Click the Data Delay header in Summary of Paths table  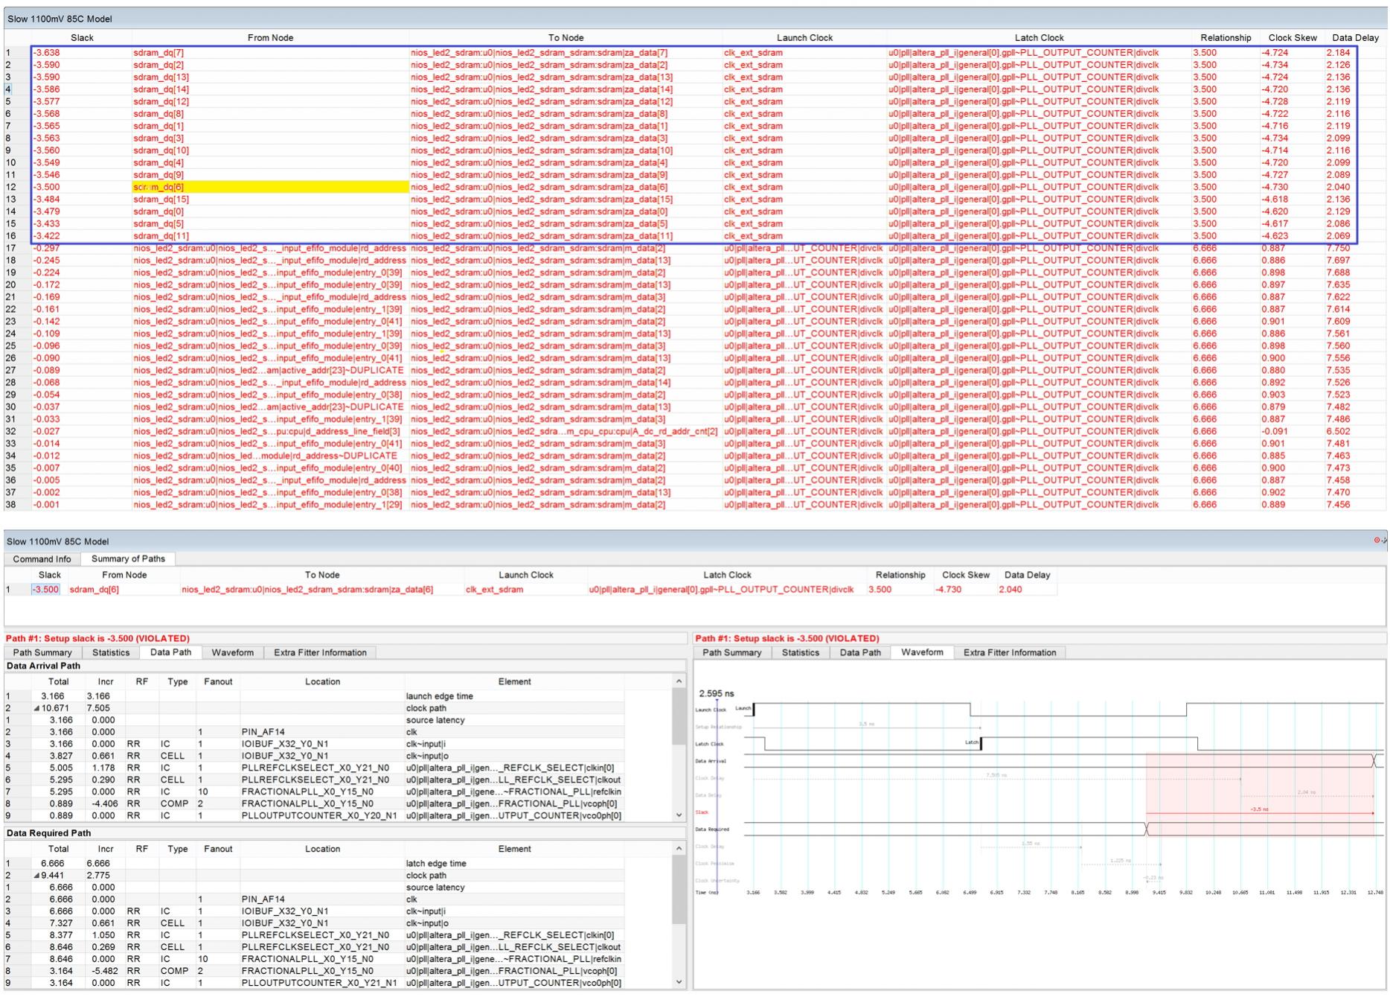point(1027,575)
